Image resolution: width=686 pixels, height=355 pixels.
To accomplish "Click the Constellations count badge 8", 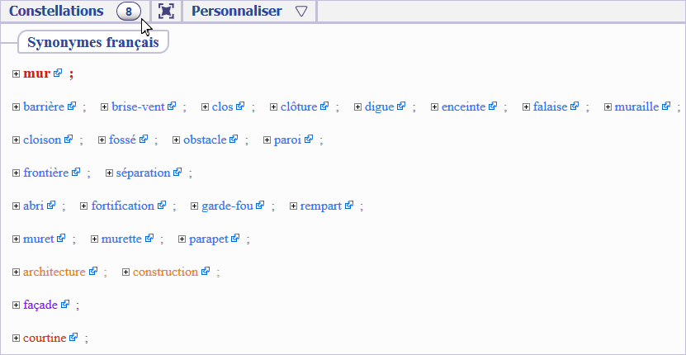I will tap(129, 12).
